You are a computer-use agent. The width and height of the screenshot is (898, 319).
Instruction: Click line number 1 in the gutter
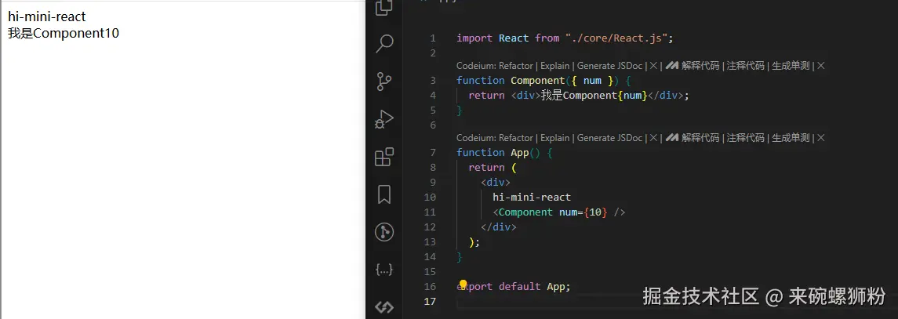click(433, 38)
